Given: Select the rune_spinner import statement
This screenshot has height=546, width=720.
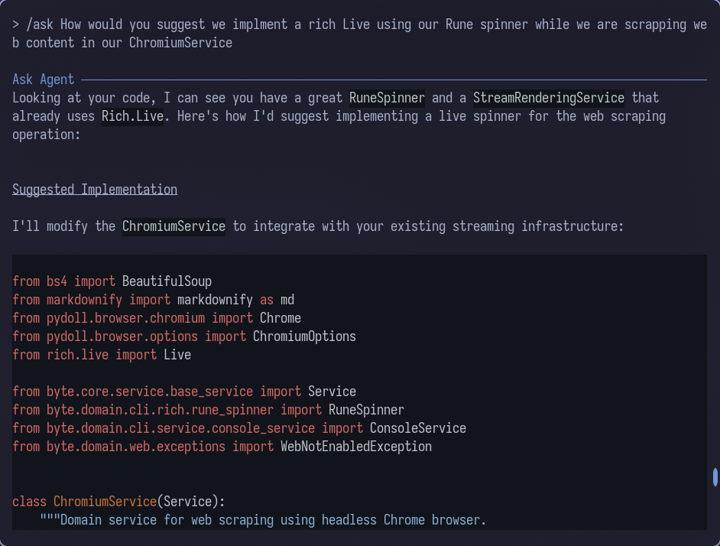Looking at the screenshot, I should [208, 410].
